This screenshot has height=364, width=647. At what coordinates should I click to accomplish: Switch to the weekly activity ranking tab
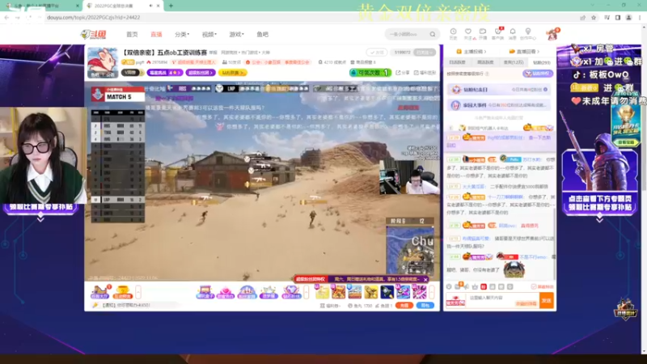click(x=484, y=62)
